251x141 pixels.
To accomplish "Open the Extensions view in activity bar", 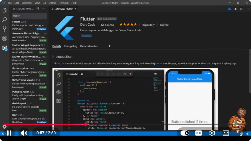I will (x=5, y=48).
